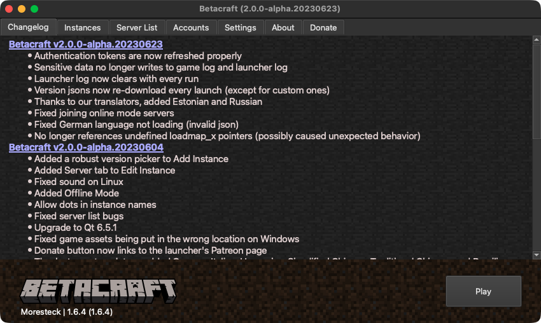Switch to the Changelog tab
This screenshot has height=323, width=541.
click(x=28, y=27)
